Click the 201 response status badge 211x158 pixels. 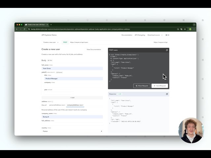[120, 94]
